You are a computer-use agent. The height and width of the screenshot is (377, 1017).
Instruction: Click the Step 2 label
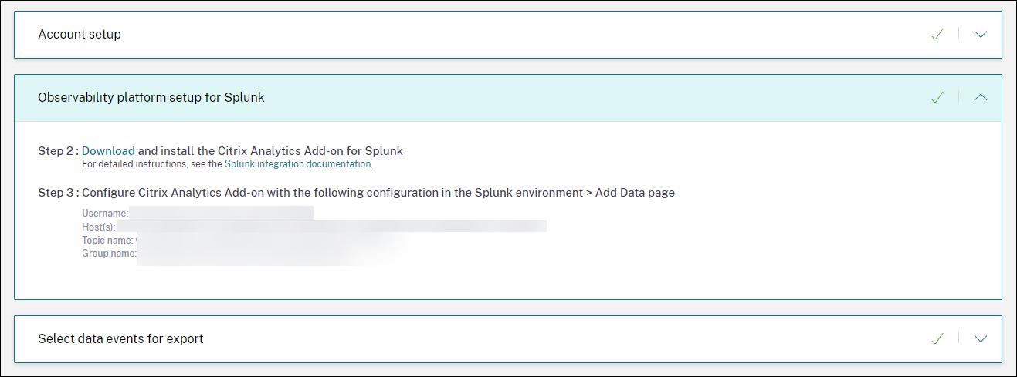tap(58, 151)
